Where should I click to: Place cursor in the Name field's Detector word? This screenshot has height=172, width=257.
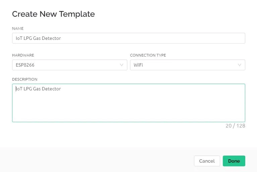51,38
